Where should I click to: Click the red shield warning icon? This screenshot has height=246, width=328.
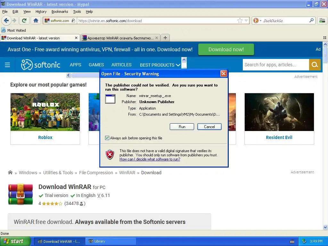point(110,155)
